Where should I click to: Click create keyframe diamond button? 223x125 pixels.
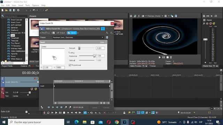(66, 107)
